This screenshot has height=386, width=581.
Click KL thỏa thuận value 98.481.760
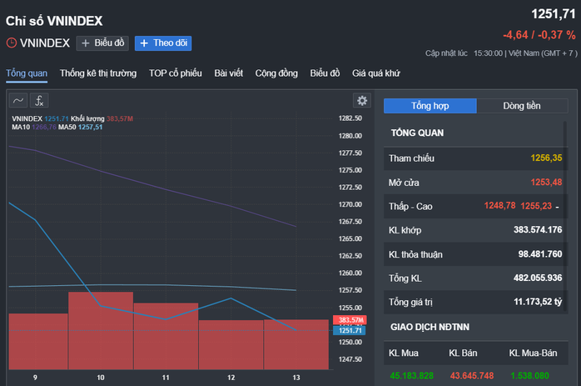(540, 254)
